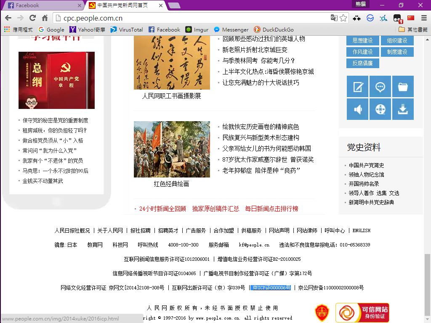Open 关于人民网 footer link
Viewport: 431px width, 323px height.
coord(110,231)
